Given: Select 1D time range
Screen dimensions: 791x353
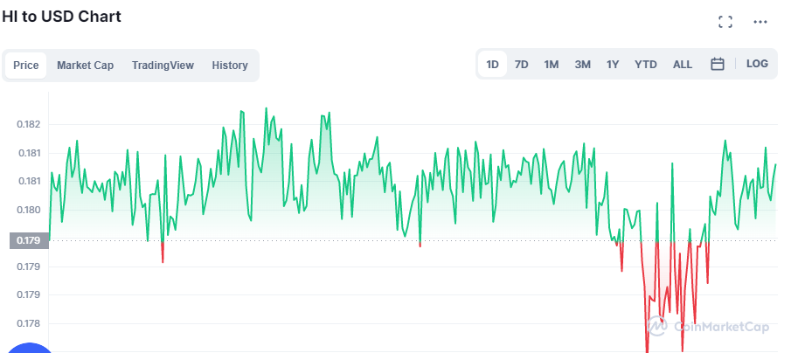Looking at the screenshot, I should tap(492, 65).
